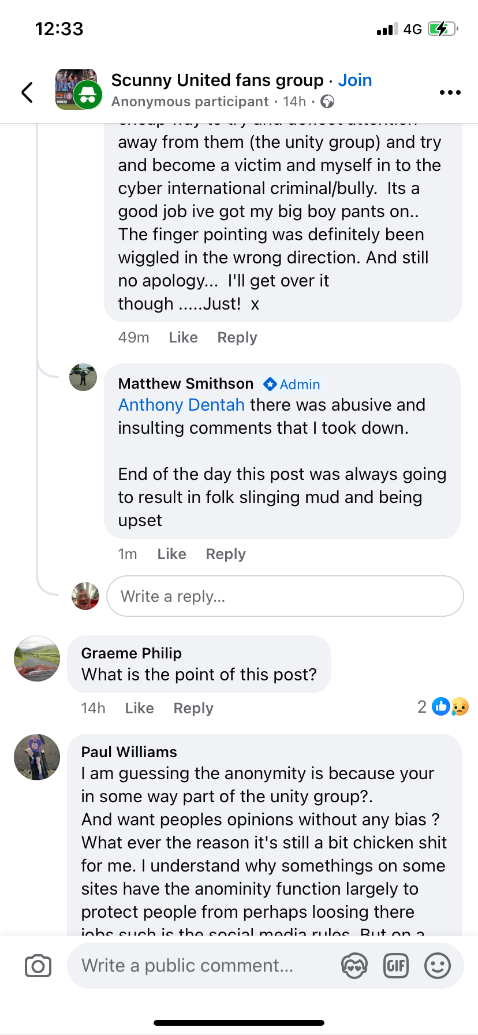The image size is (478, 1035).
Task: Reply to Graeme Philip's comment
Action: click(x=193, y=708)
